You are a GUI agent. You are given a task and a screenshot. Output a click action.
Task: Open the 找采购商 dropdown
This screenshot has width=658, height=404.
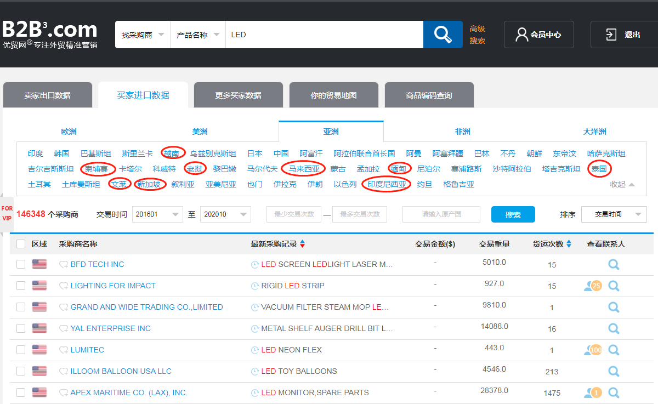(x=143, y=35)
